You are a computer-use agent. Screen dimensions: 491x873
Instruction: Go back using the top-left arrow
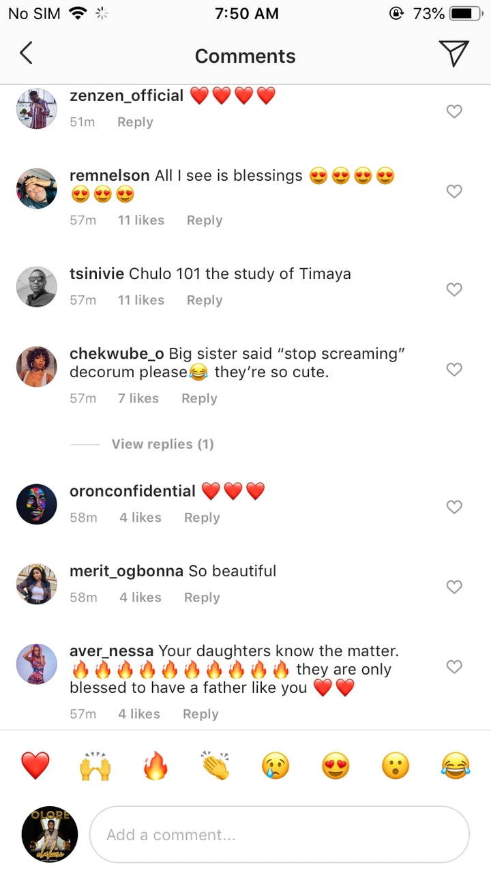point(26,53)
